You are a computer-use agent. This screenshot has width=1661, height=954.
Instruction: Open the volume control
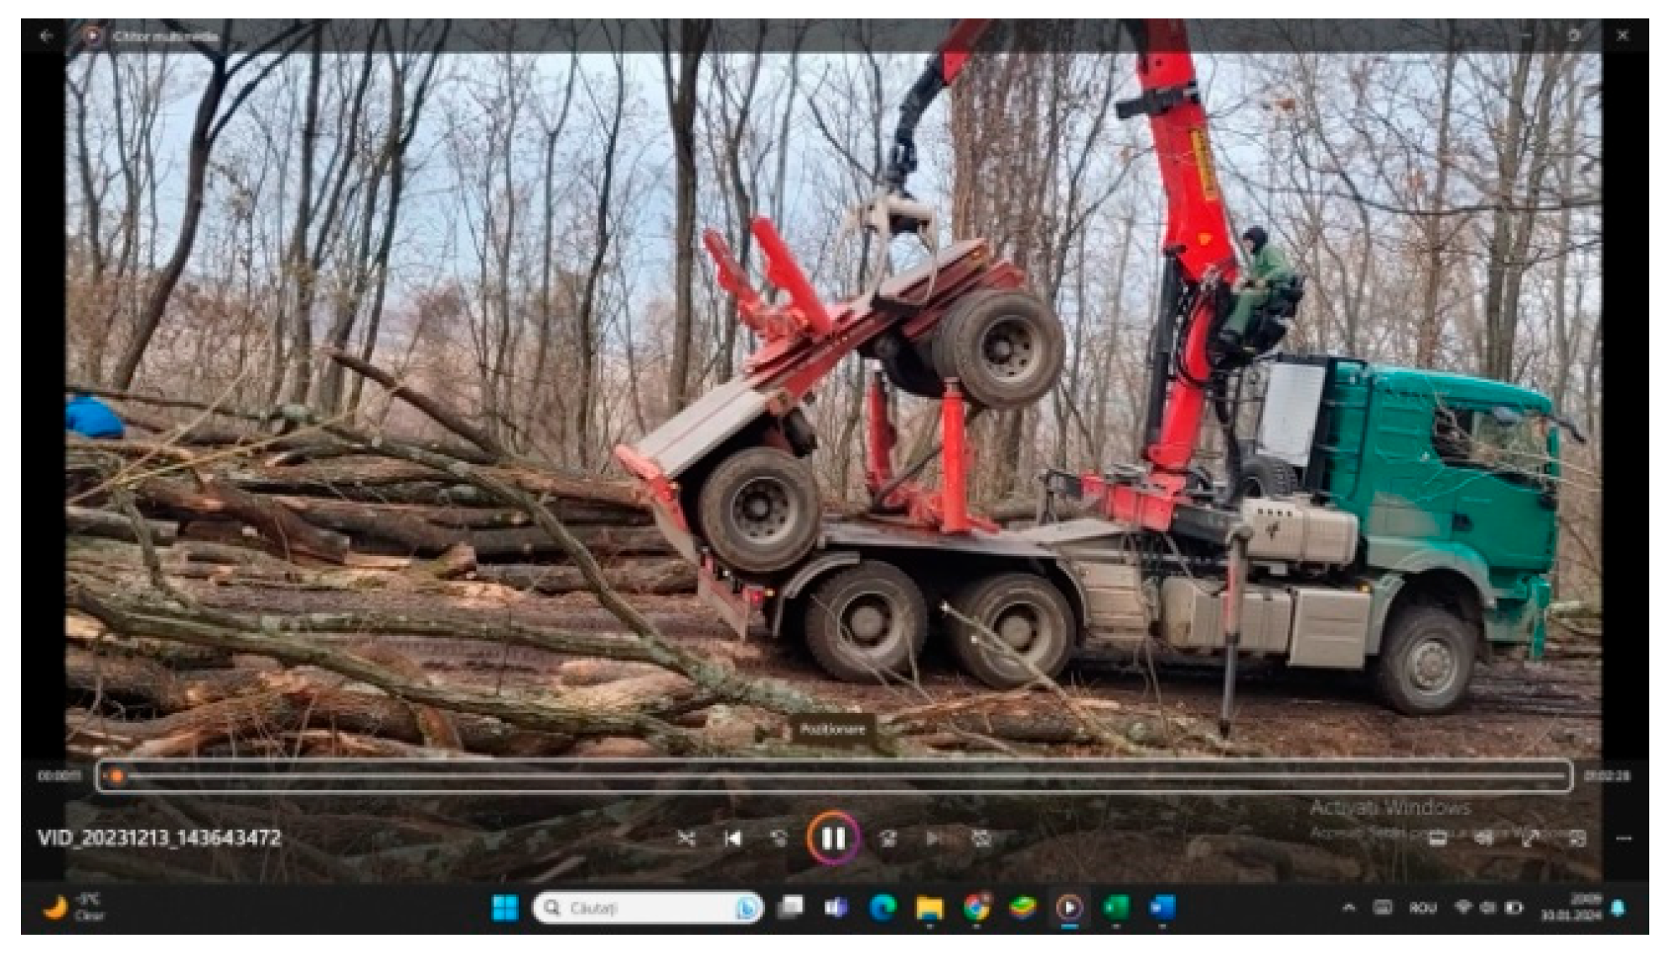pyautogui.click(x=1484, y=838)
